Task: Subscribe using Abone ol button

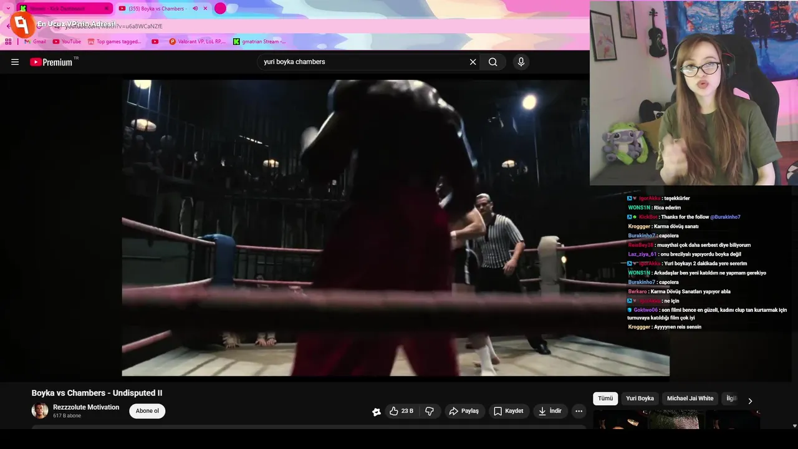Action: click(147, 411)
